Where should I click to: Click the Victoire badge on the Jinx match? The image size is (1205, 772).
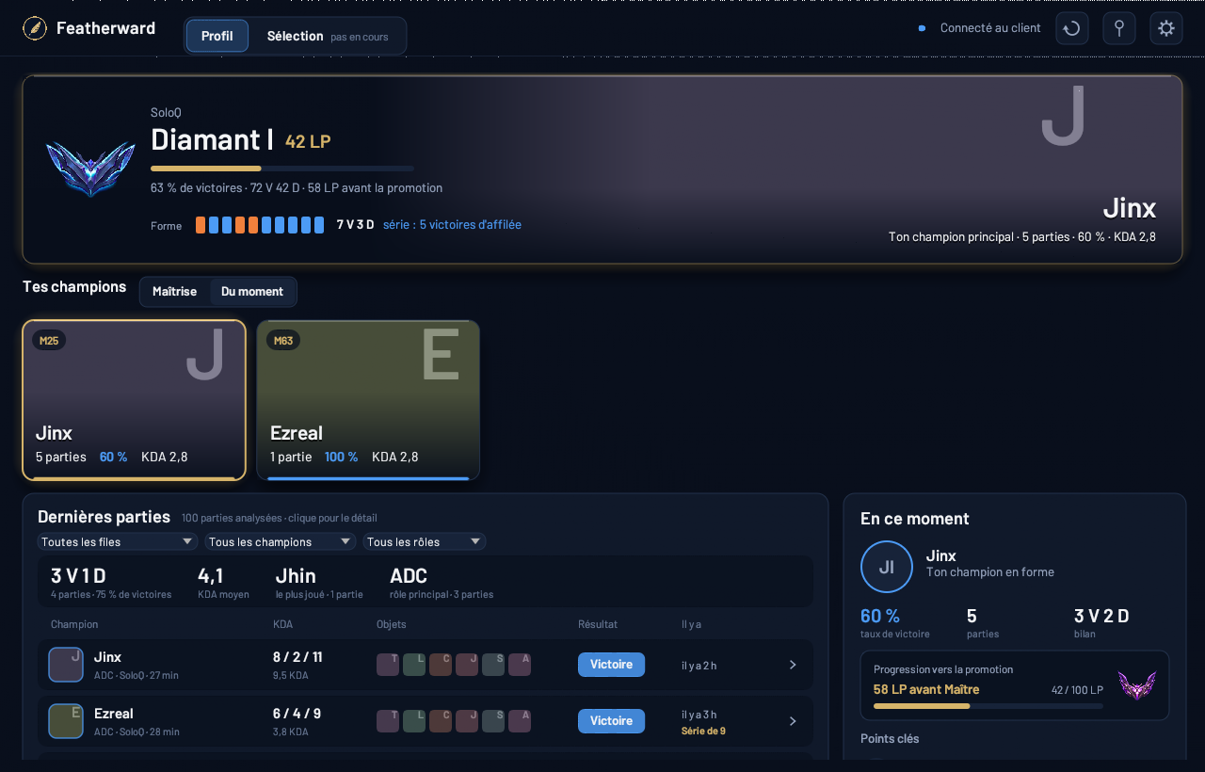click(x=611, y=665)
